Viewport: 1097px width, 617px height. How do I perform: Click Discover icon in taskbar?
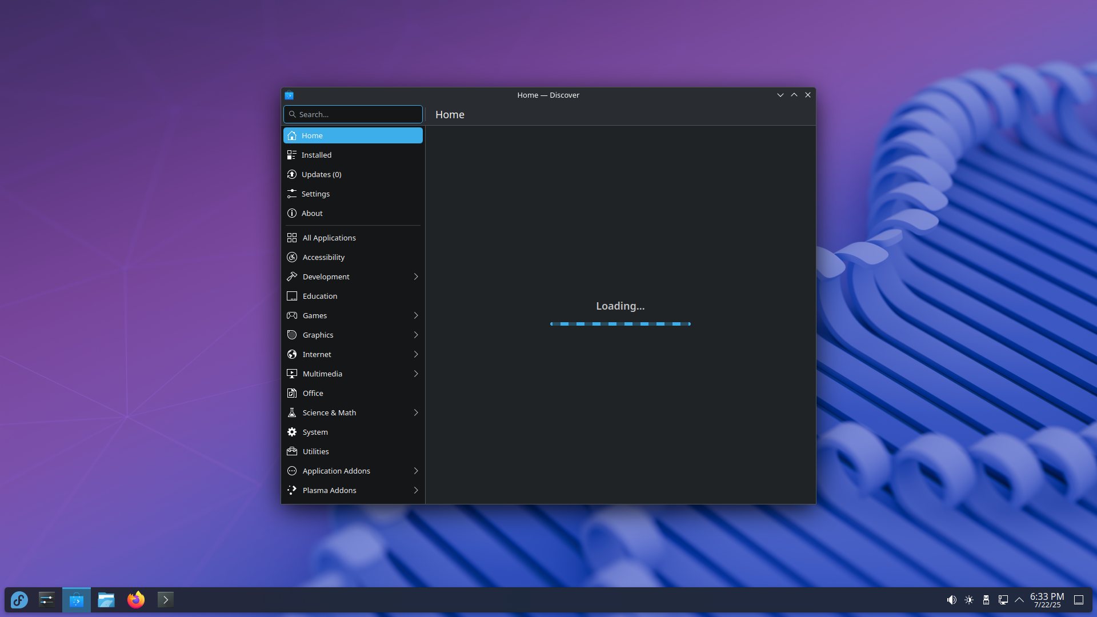(77, 600)
